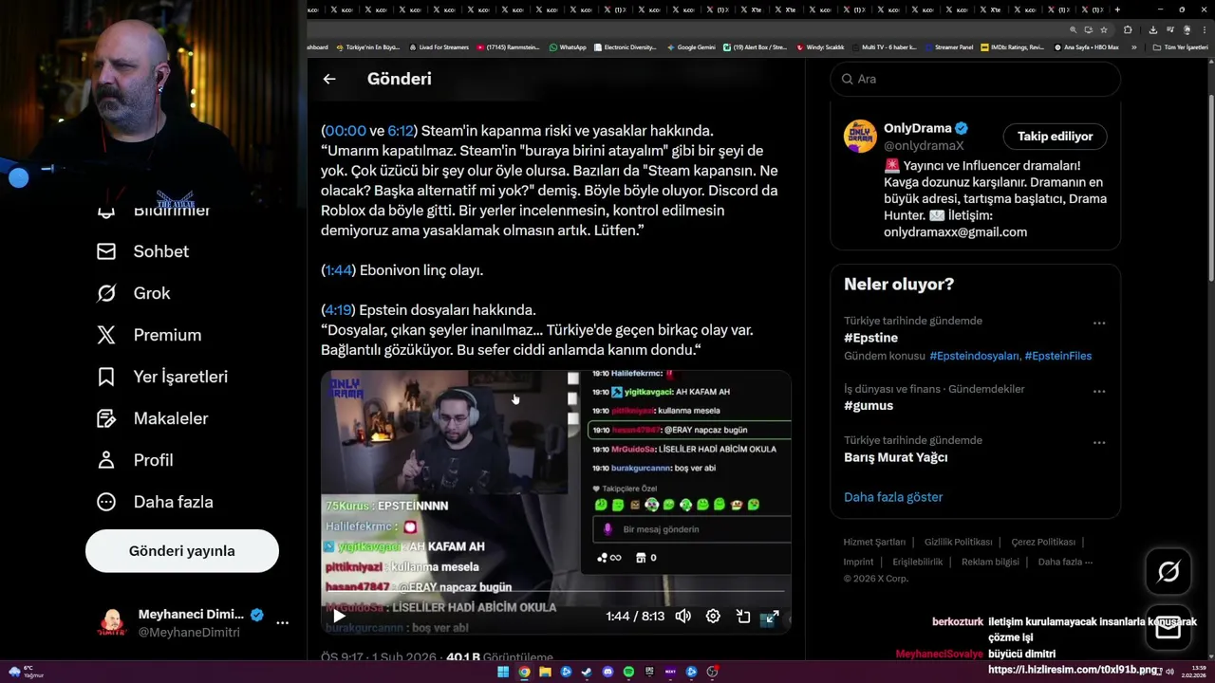This screenshot has width=1215, height=683.
Task: Open Discord from the taskbar
Action: (607, 672)
